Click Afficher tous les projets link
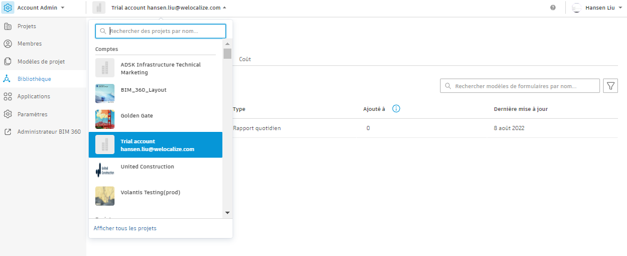The height and width of the screenshot is (256, 627). [125, 228]
